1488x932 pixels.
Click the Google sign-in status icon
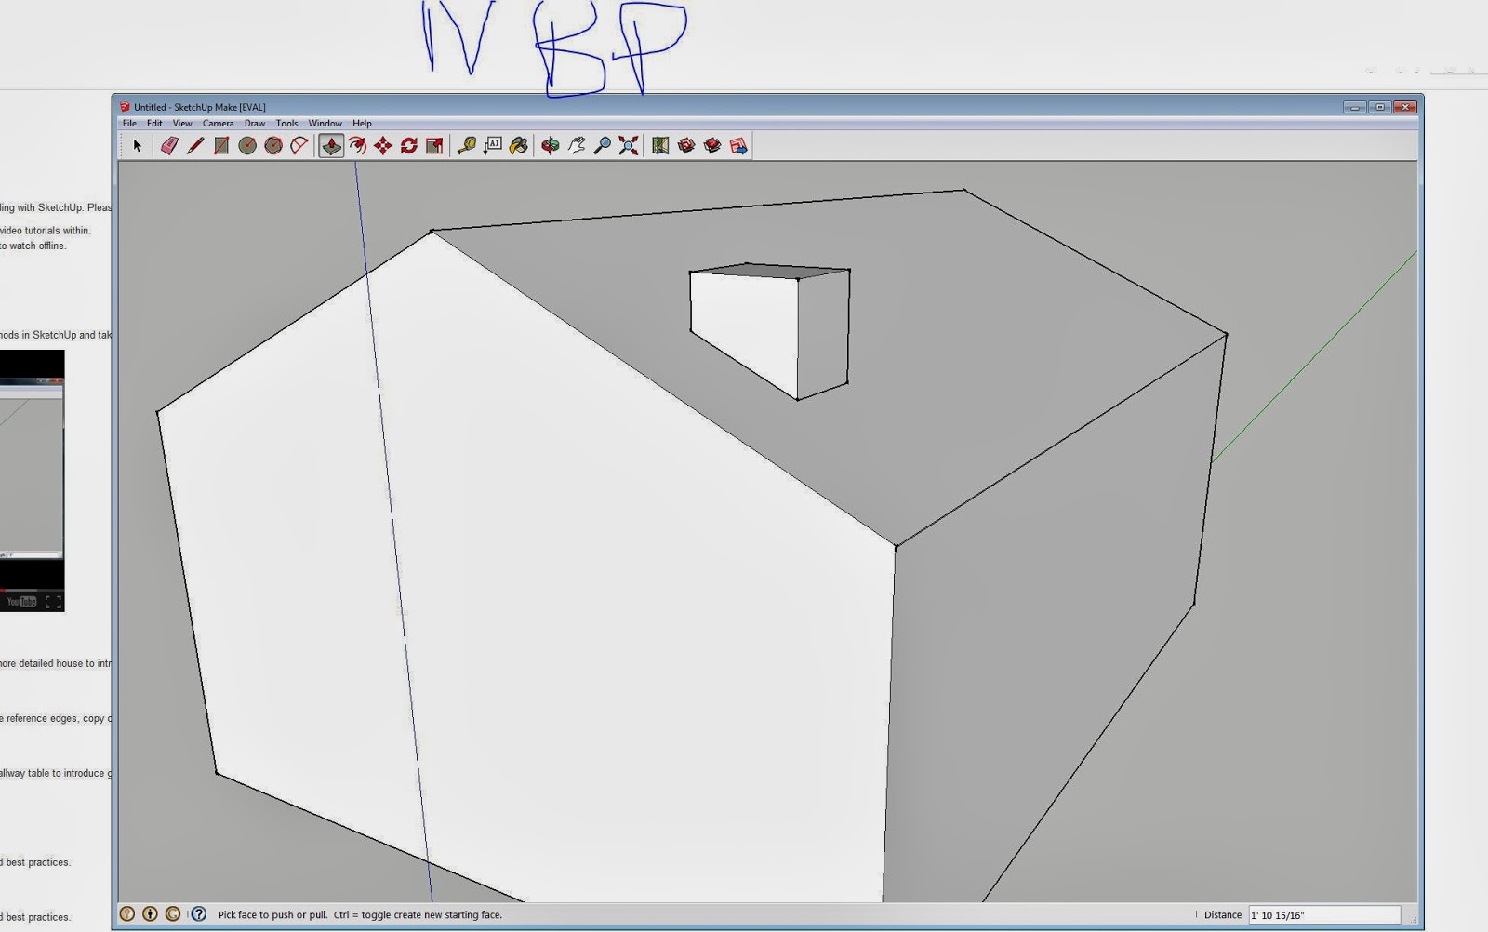pos(173,914)
